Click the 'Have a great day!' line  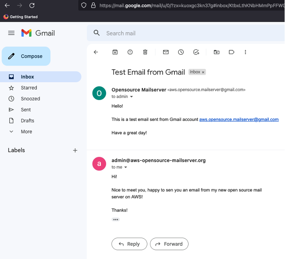tap(129, 133)
